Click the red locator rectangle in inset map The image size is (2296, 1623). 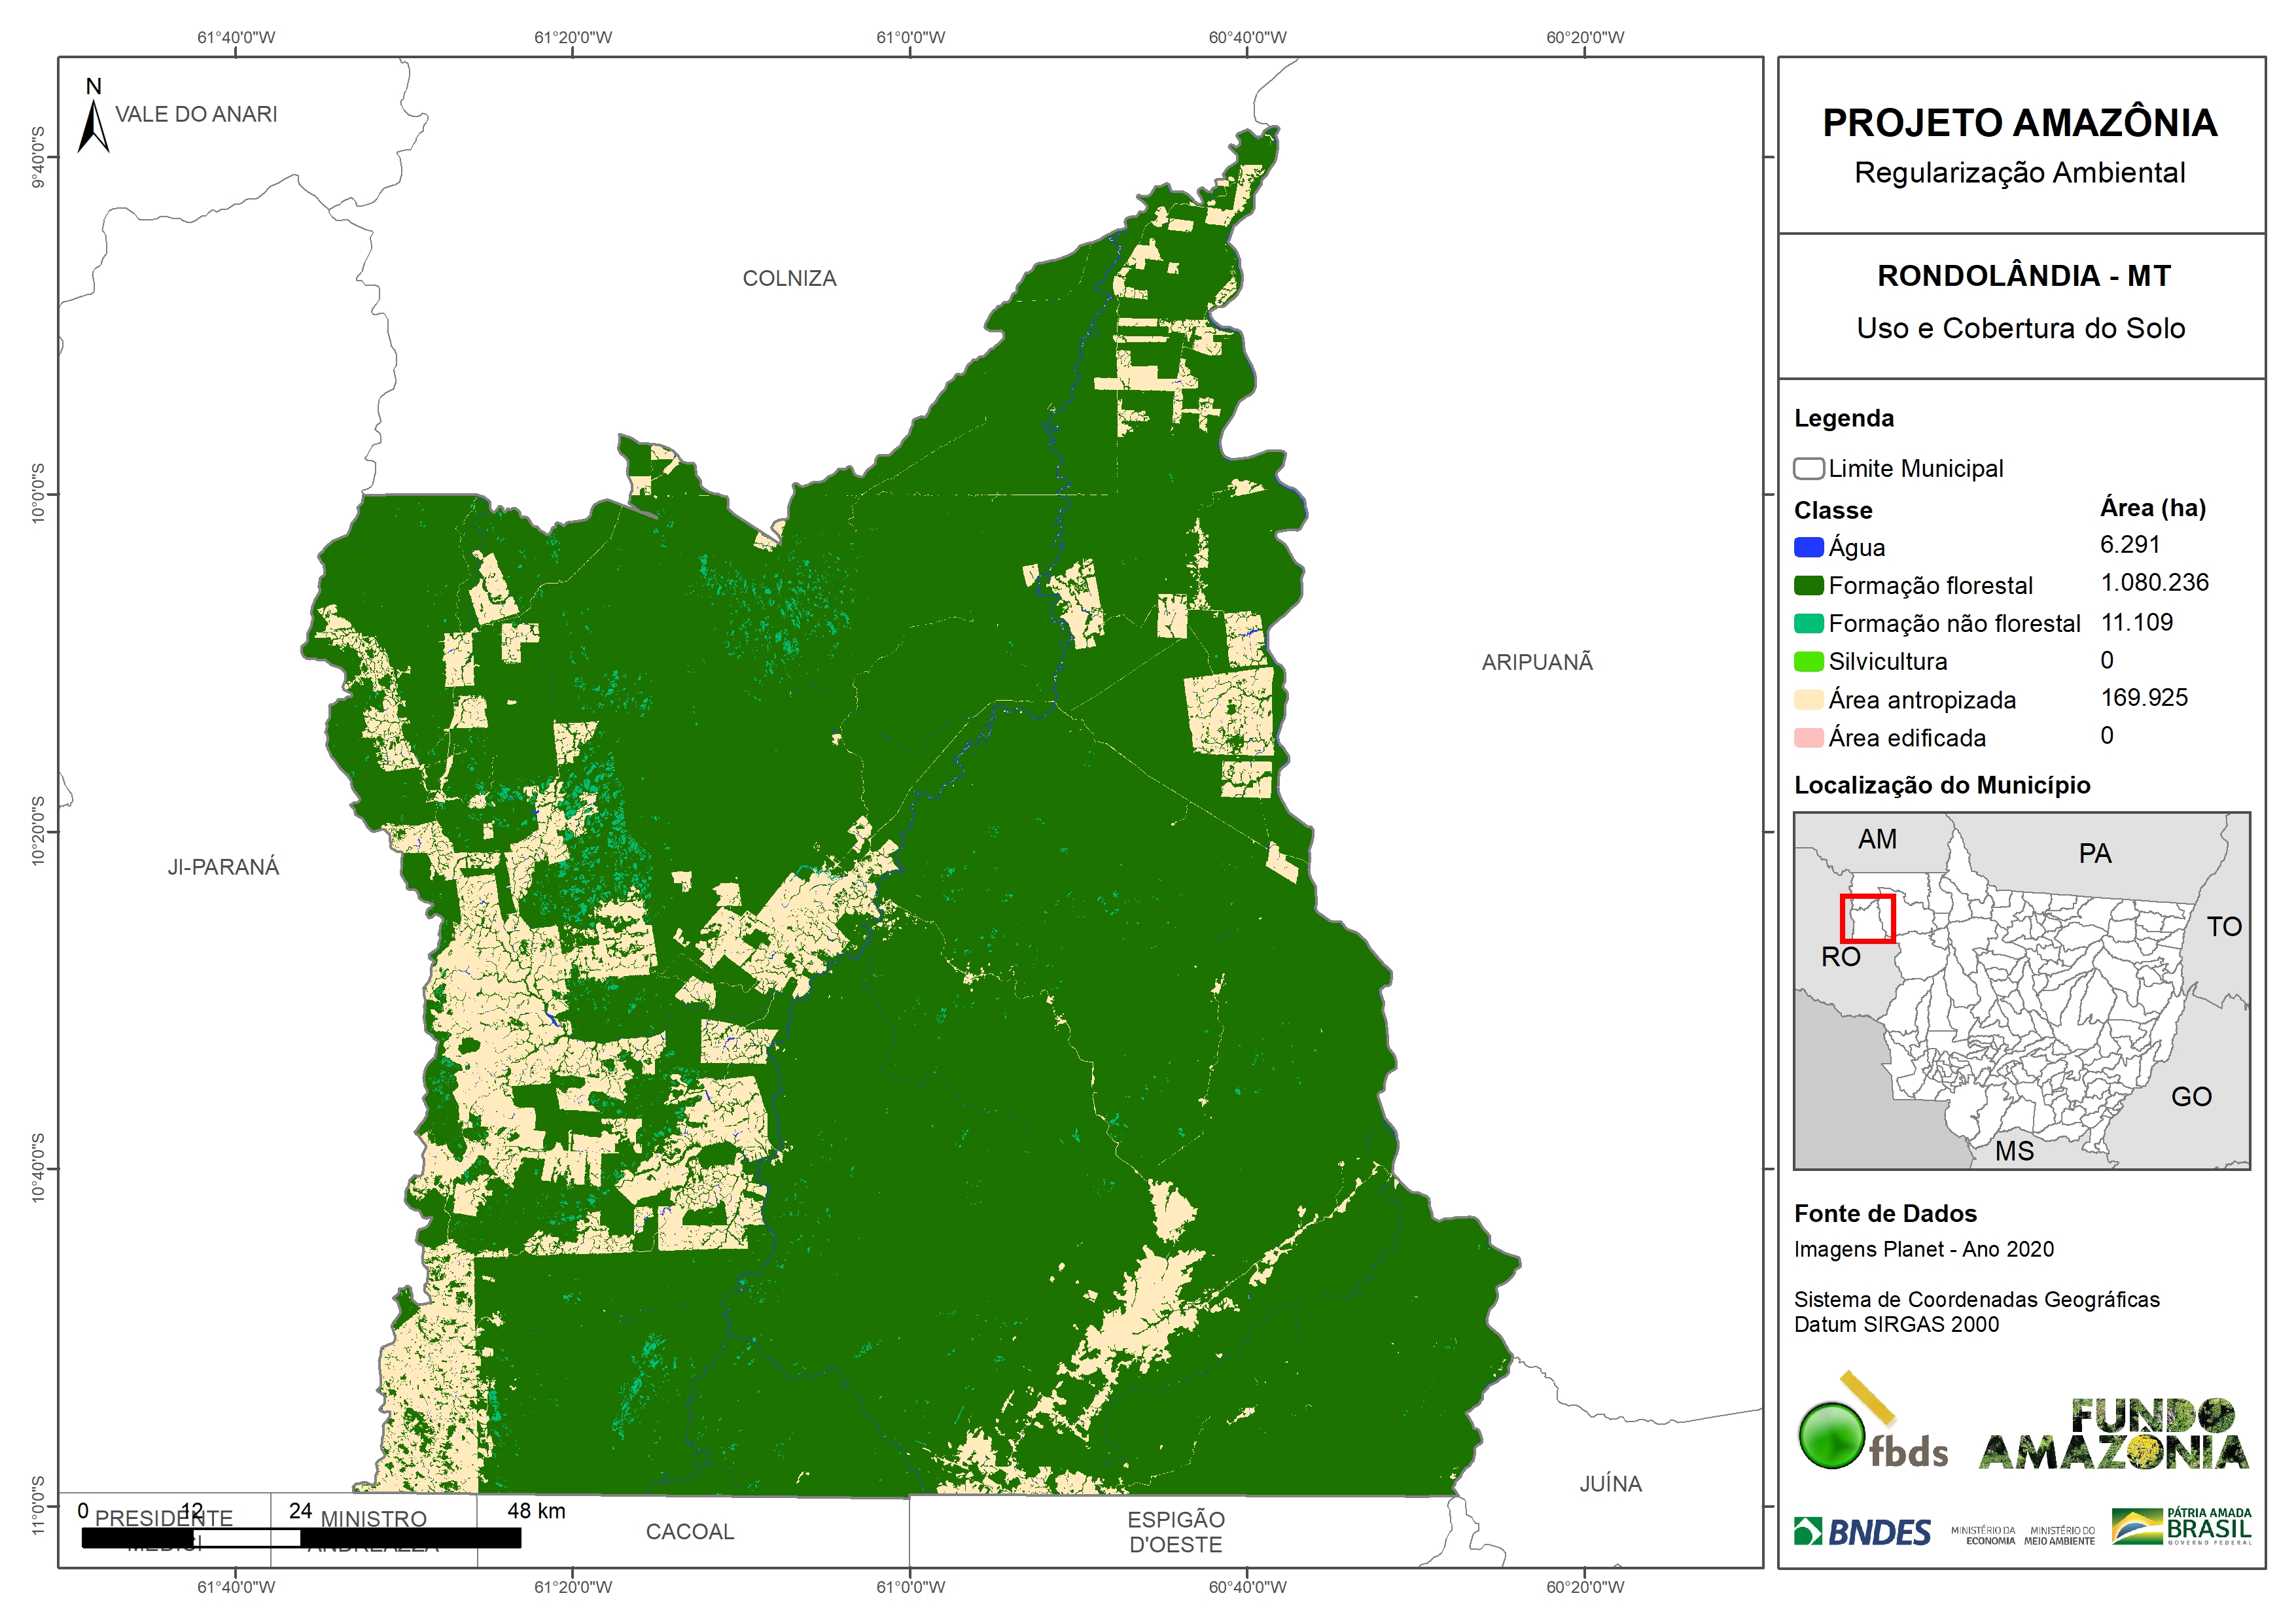tap(1867, 918)
